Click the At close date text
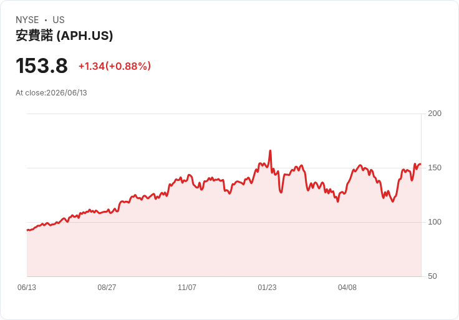 [x=51, y=93]
